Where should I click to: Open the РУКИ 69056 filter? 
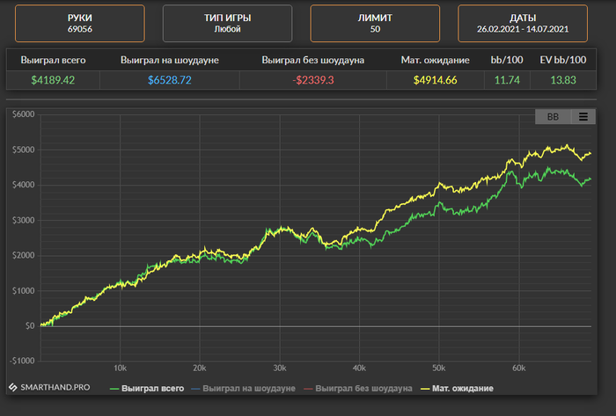pos(80,23)
